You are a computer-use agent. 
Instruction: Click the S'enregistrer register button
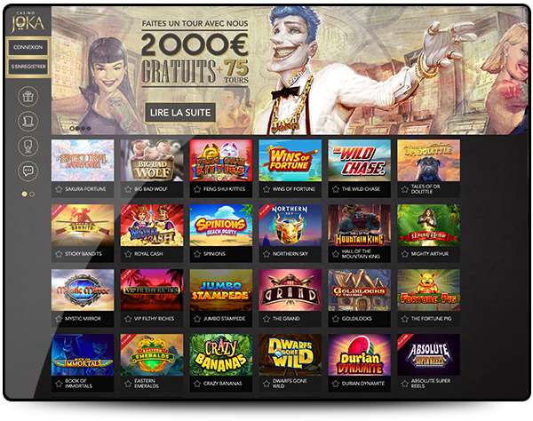pyautogui.click(x=28, y=67)
